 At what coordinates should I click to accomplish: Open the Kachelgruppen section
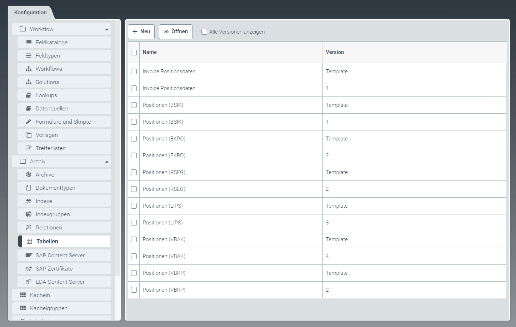49,308
